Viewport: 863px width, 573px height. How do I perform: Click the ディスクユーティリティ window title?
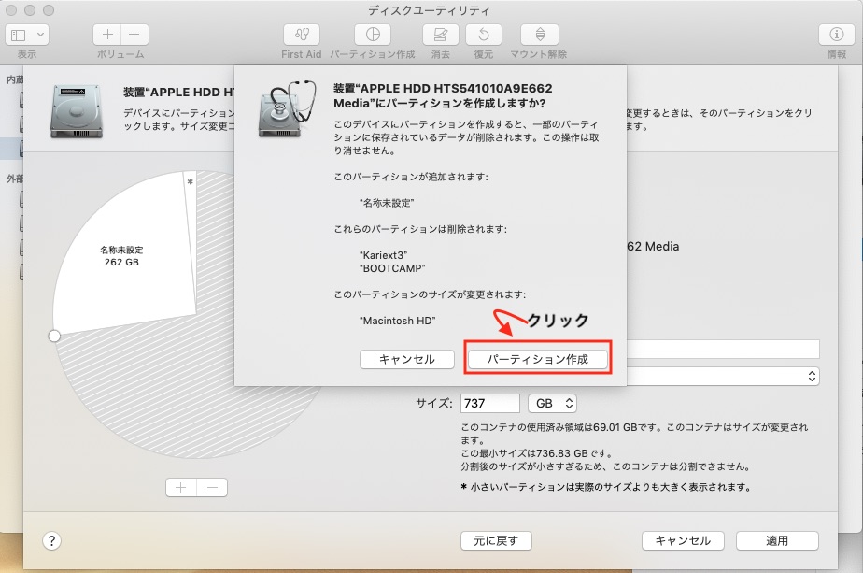point(429,10)
